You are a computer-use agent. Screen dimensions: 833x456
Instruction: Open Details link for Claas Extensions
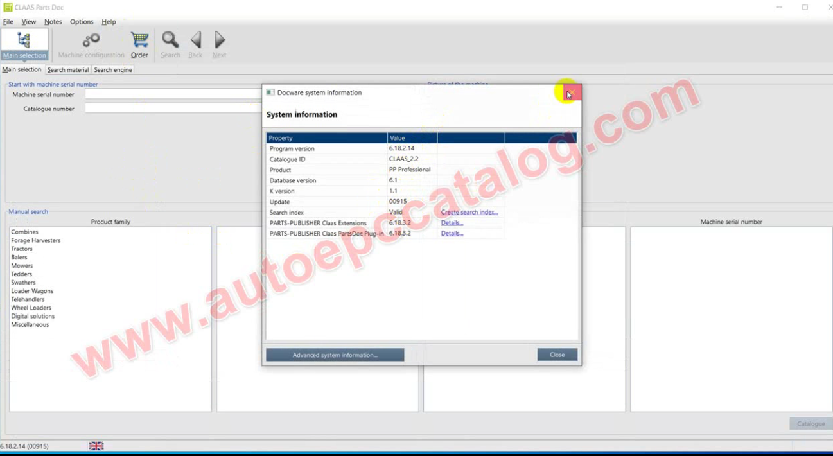pos(452,223)
